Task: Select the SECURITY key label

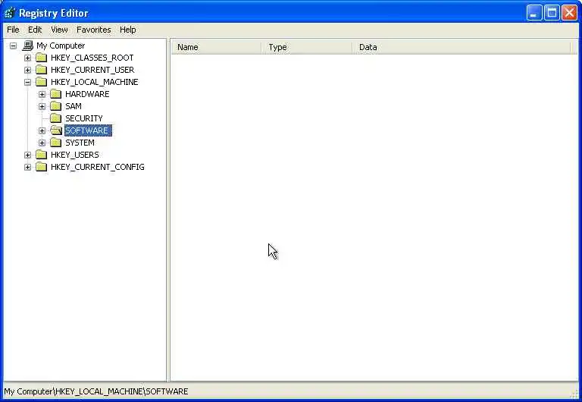Action: [84, 118]
